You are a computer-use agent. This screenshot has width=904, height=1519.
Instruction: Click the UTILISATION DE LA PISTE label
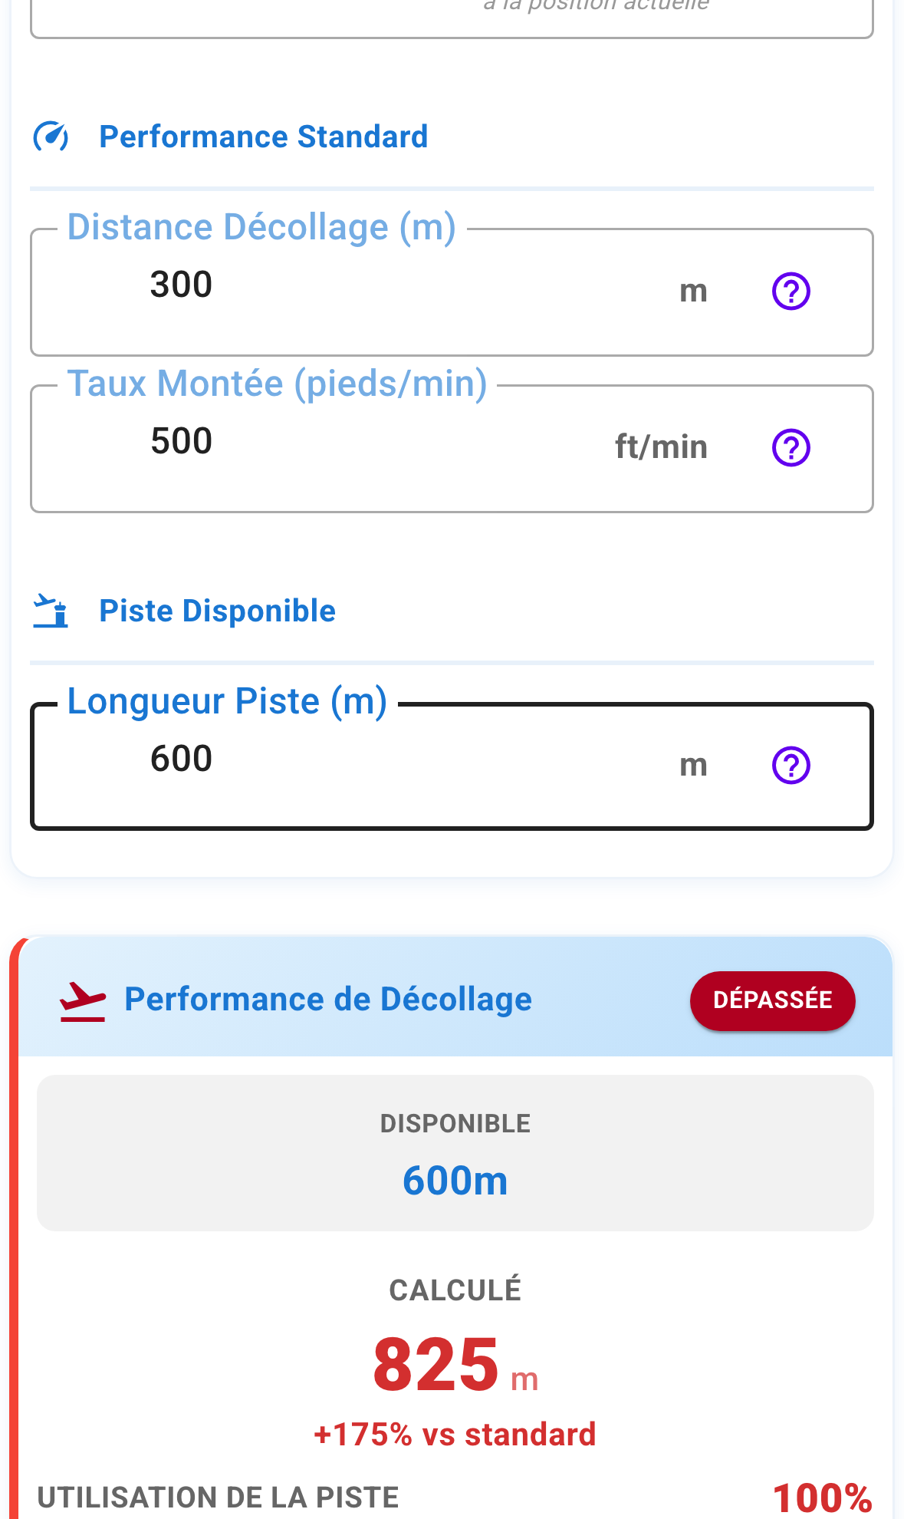click(x=218, y=1498)
